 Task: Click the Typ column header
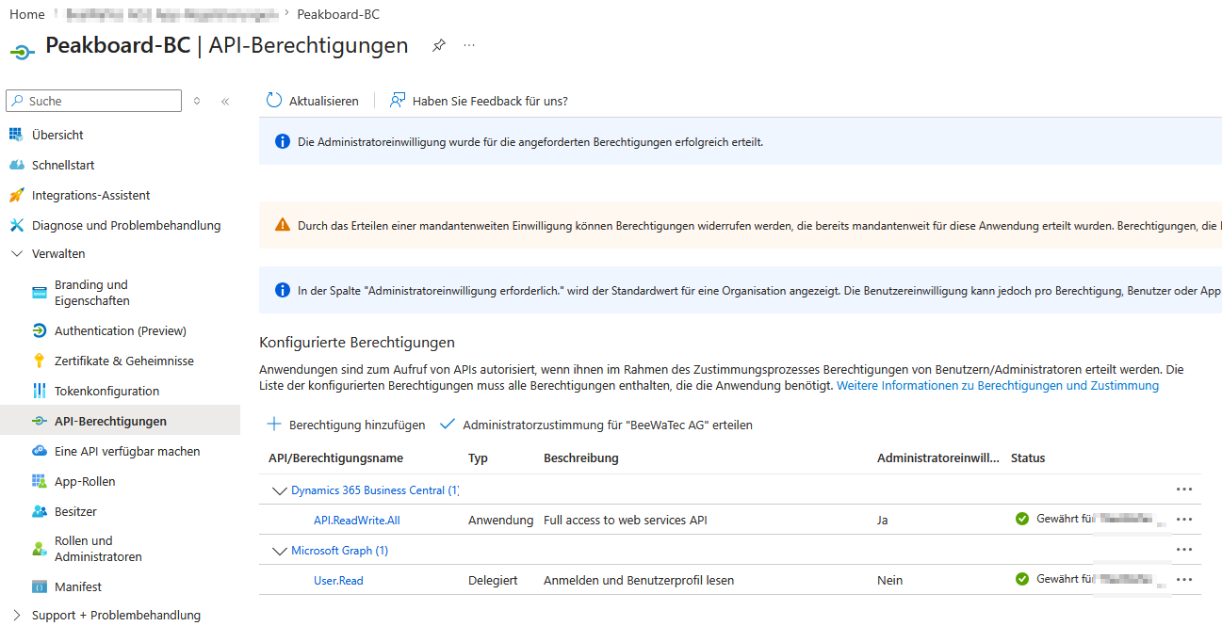(x=478, y=457)
